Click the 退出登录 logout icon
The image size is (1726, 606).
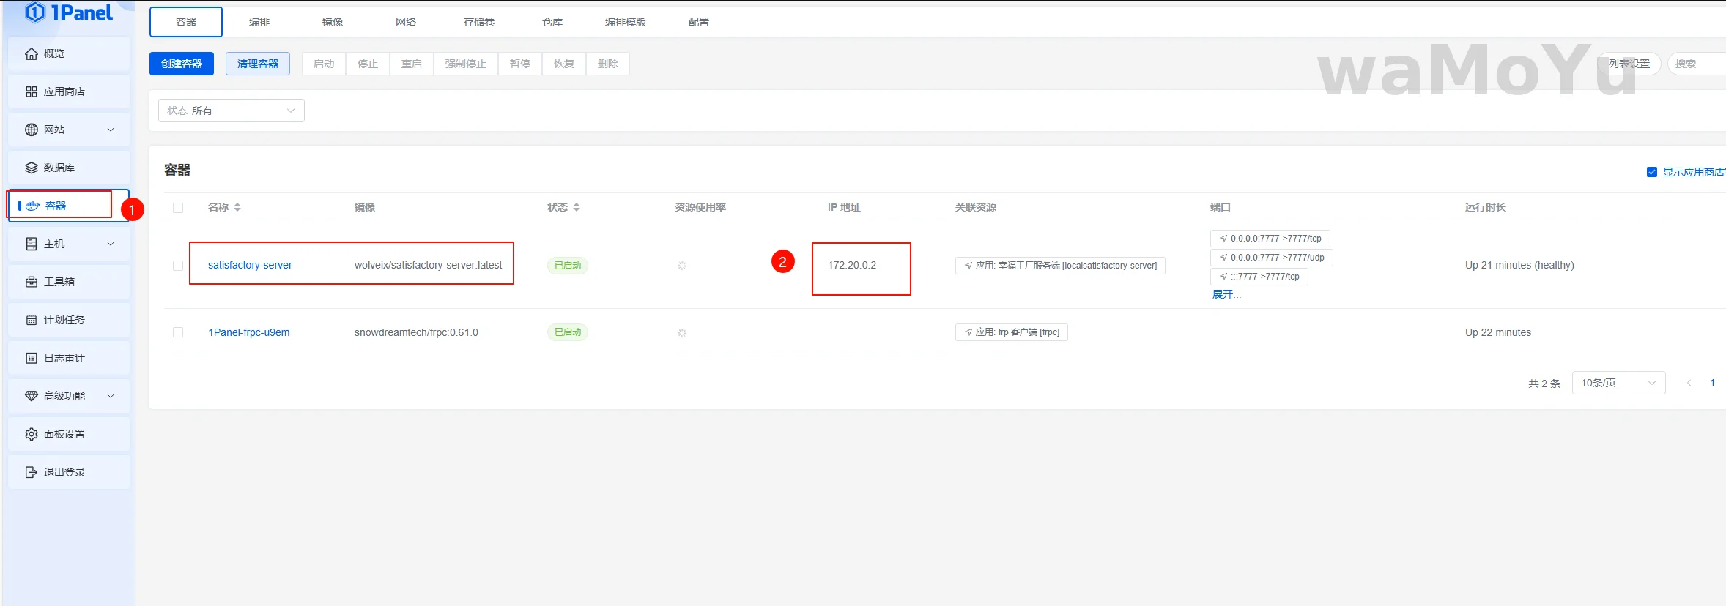tap(32, 472)
